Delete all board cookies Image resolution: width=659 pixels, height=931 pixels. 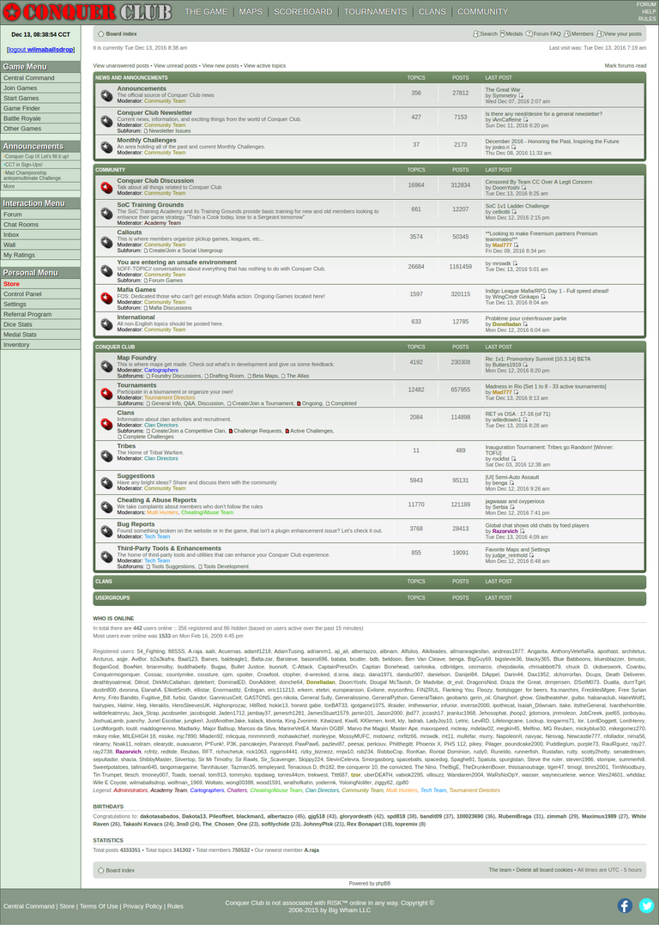[x=544, y=870]
